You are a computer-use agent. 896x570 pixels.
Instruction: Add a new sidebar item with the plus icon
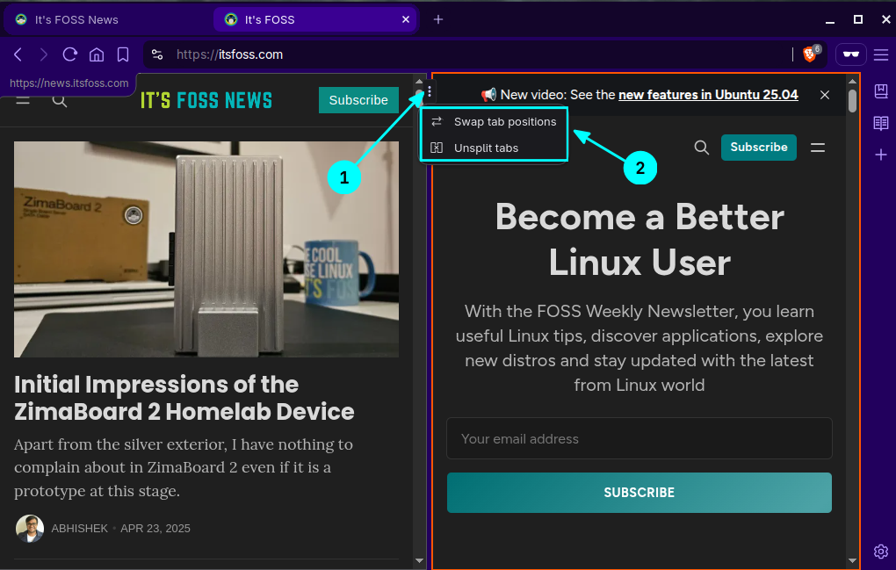(880, 155)
